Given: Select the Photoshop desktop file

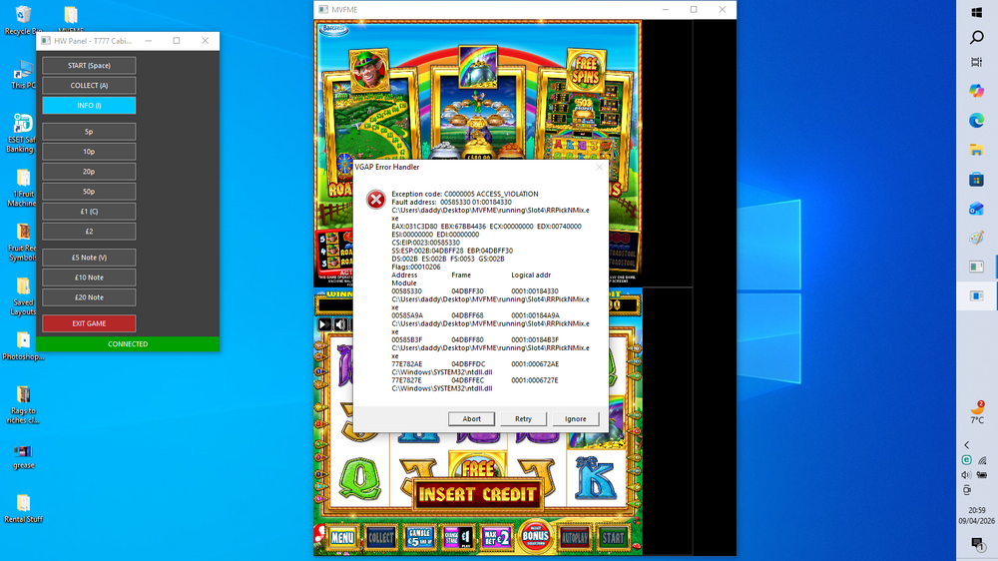Looking at the screenshot, I should [x=24, y=347].
